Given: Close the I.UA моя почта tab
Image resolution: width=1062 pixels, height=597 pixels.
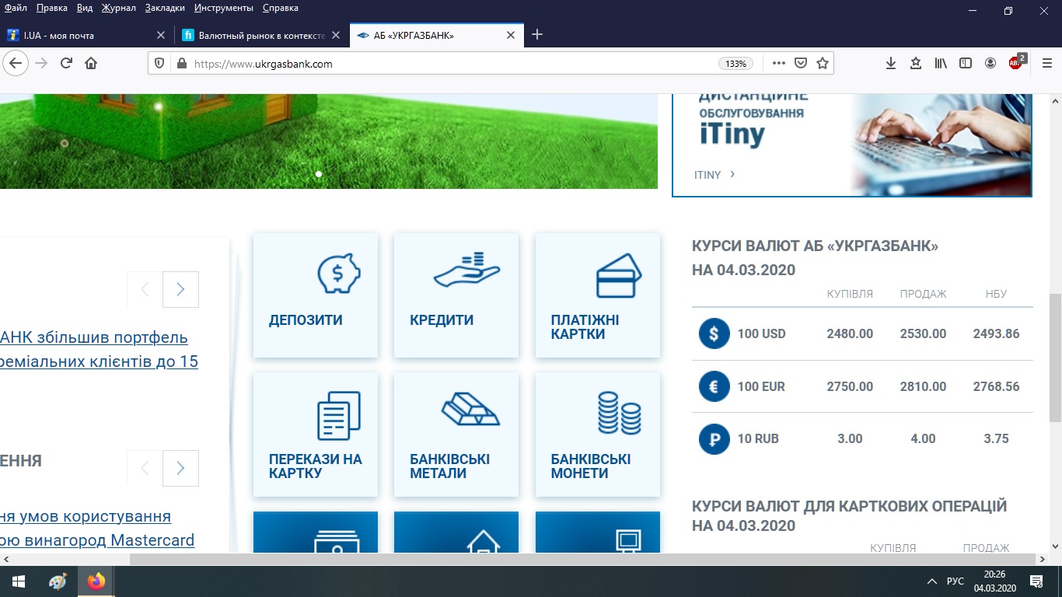Looking at the screenshot, I should point(161,35).
